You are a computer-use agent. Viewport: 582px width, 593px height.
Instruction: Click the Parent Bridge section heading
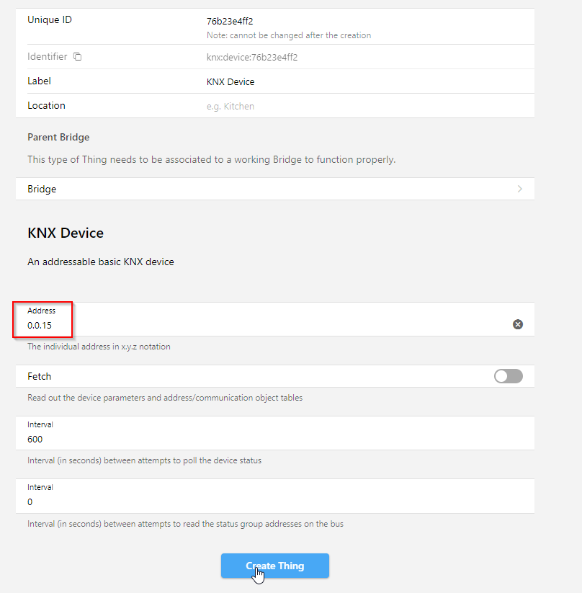point(58,138)
